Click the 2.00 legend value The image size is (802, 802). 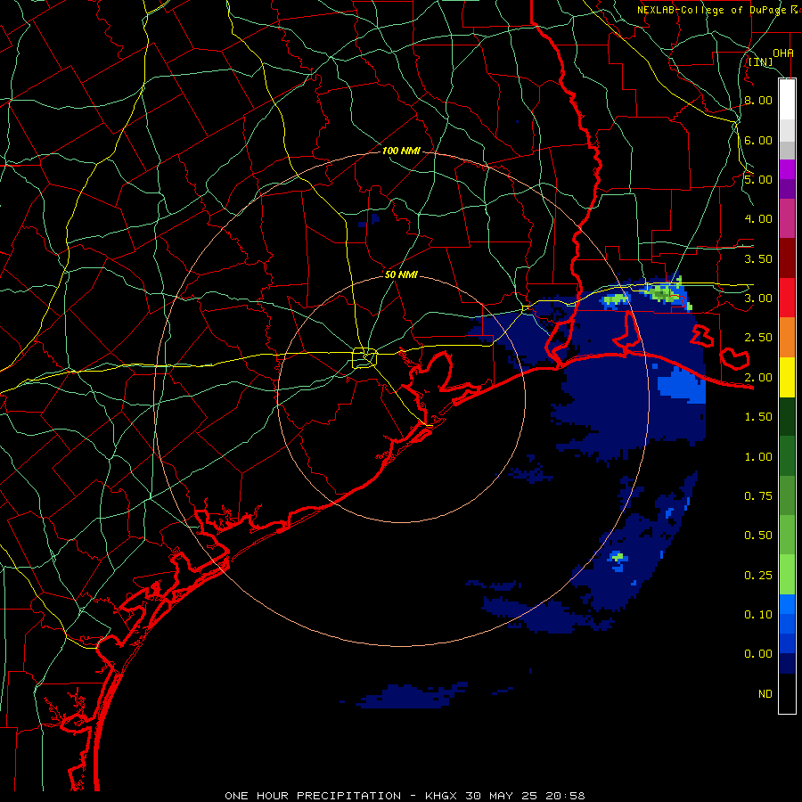point(758,378)
